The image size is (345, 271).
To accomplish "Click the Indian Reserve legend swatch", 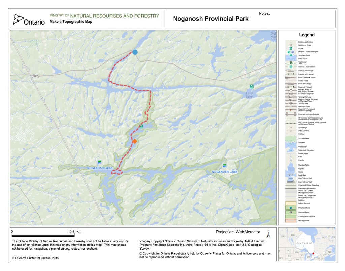I will pyautogui.click(x=291, y=204).
